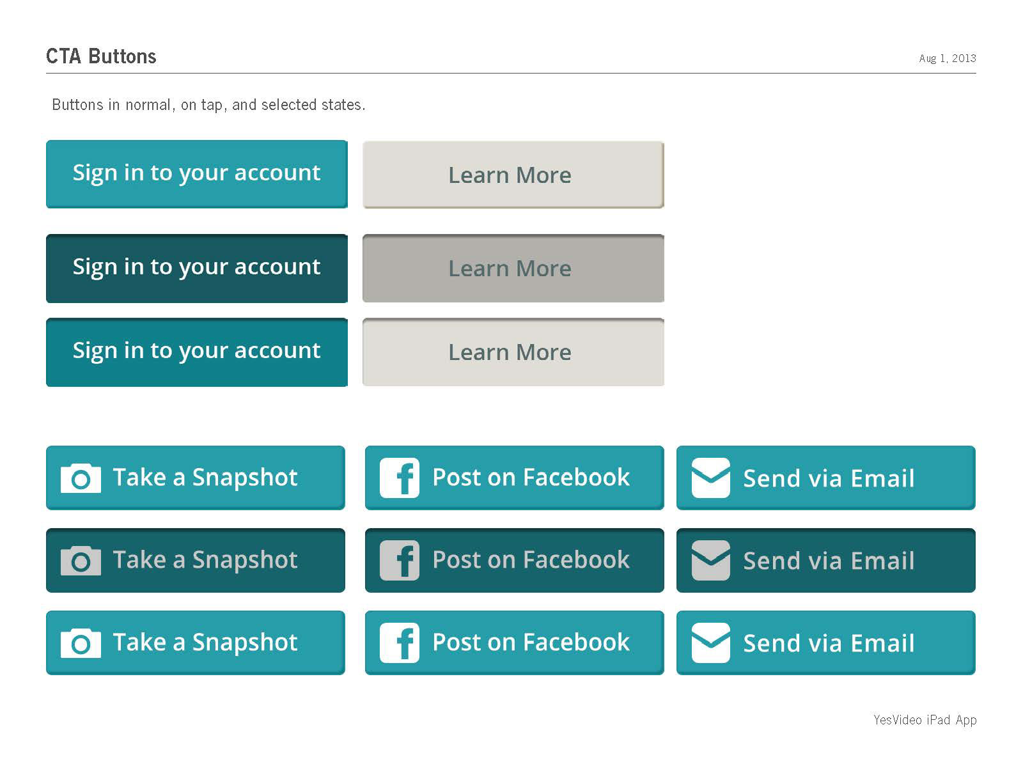Screen dimensions: 1023x773
Task: Tap the darkest Sign in to your account button
Action: pos(197,268)
